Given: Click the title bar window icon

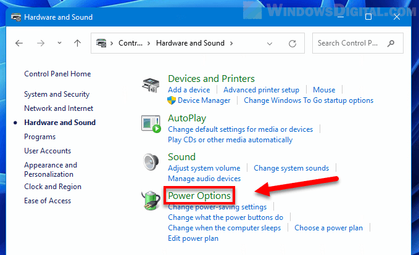Looking at the screenshot, I should pyautogui.click(x=16, y=17).
